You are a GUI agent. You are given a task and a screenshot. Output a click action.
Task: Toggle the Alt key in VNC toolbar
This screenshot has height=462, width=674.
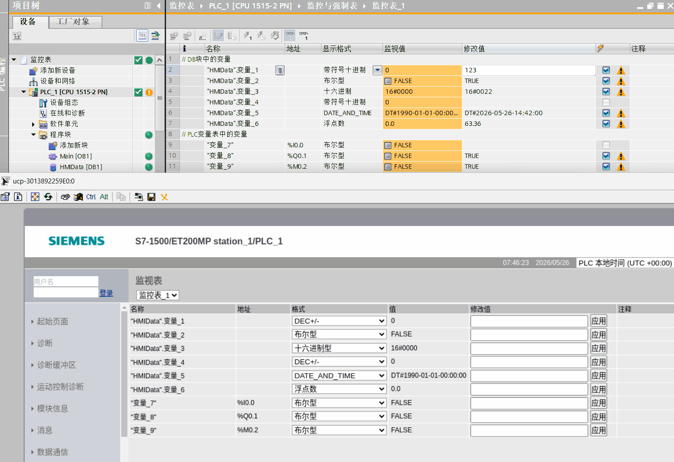[104, 197]
